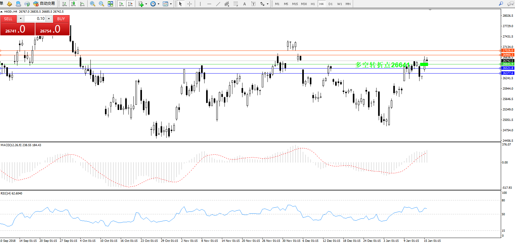Click the red SELL button
The width and height of the screenshot is (515, 244).
point(8,19)
